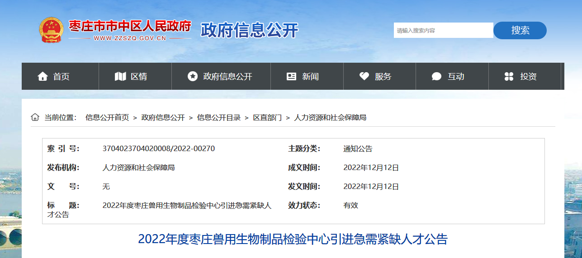Click the 枣庄市市中区人民政府 site title
The width and height of the screenshot is (582, 258).
tap(130, 26)
